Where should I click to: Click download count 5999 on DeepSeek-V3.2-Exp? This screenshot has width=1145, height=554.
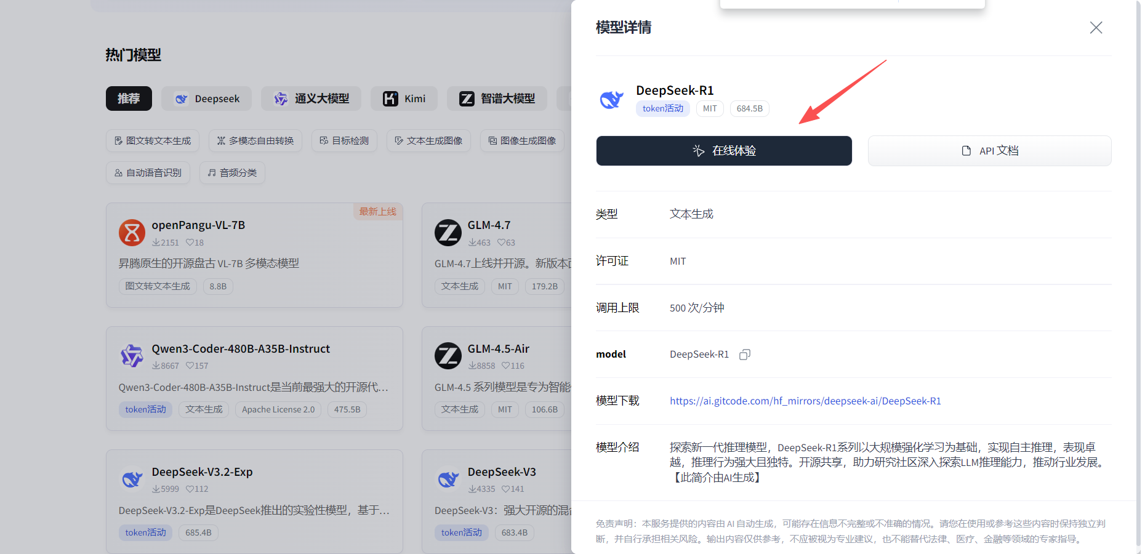(166, 489)
